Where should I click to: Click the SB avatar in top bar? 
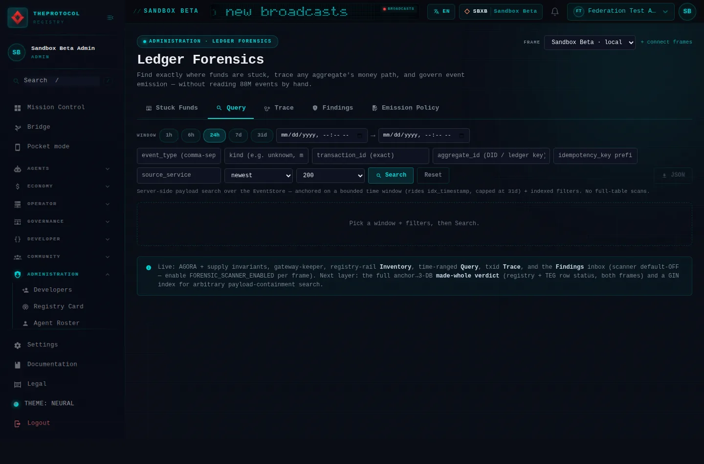click(687, 11)
